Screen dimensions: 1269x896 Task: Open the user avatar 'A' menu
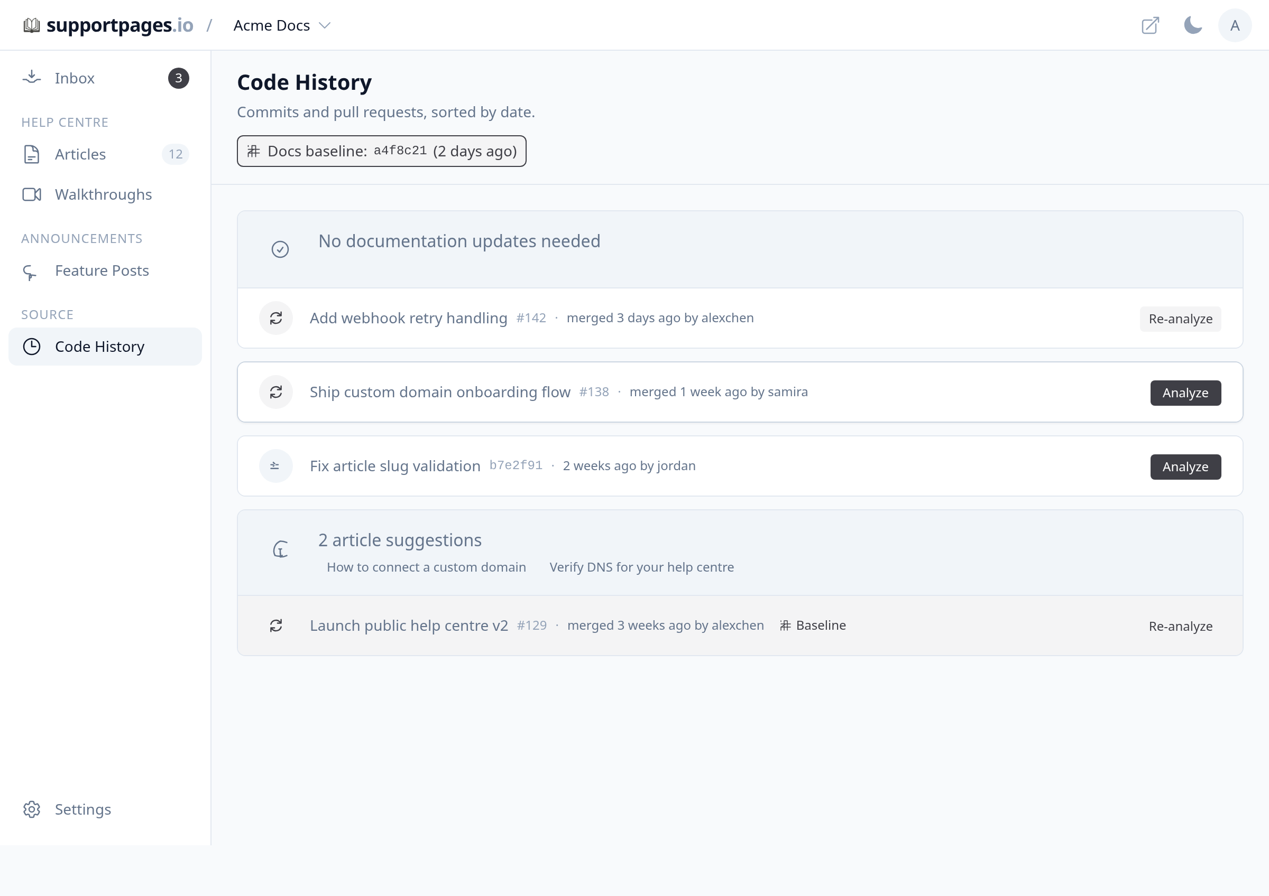point(1235,25)
